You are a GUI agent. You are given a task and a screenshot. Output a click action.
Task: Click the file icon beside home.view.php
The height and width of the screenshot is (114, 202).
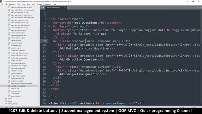coord(9,46)
